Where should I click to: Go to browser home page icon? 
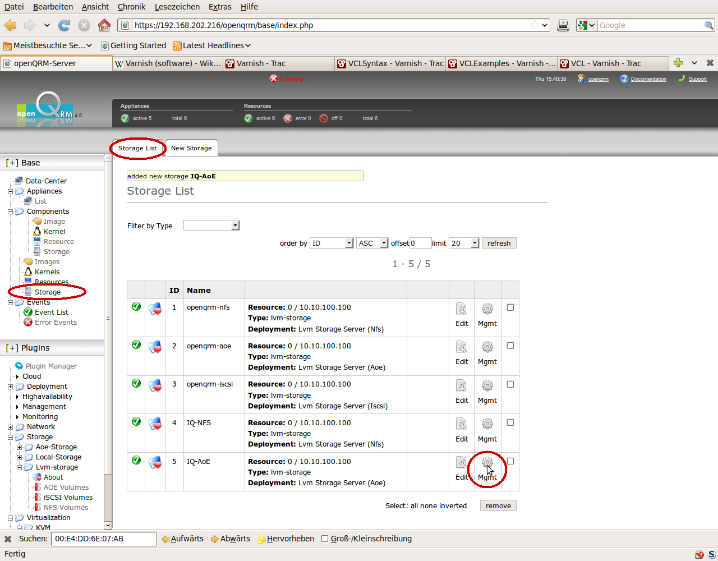(104, 25)
